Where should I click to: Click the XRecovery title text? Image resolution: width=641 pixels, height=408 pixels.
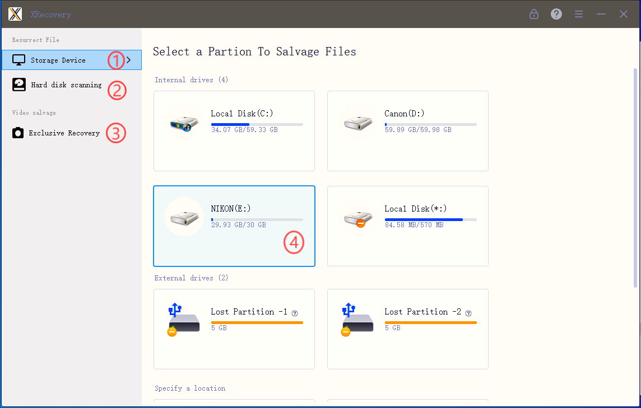point(50,15)
